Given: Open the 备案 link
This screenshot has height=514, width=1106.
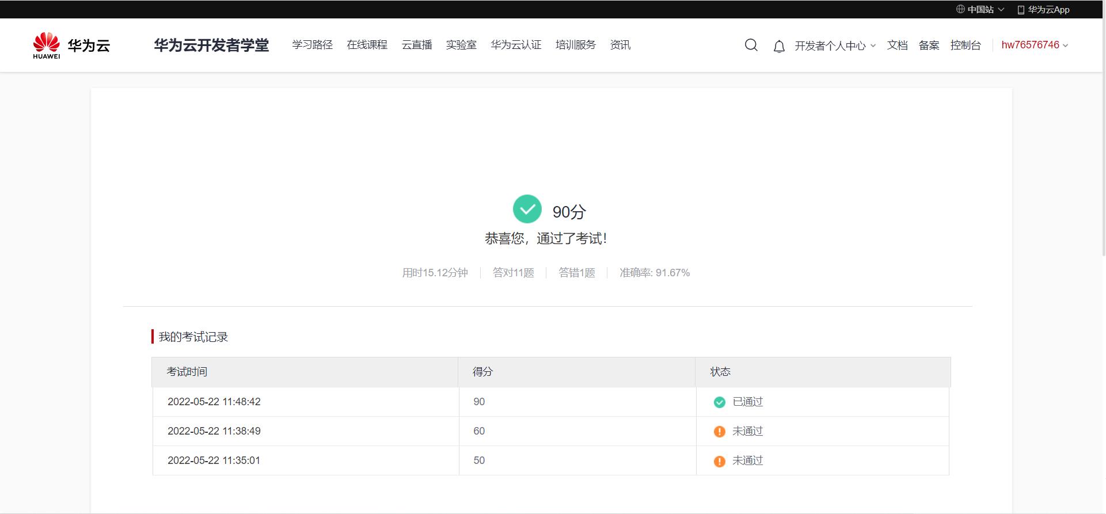Looking at the screenshot, I should [x=929, y=45].
